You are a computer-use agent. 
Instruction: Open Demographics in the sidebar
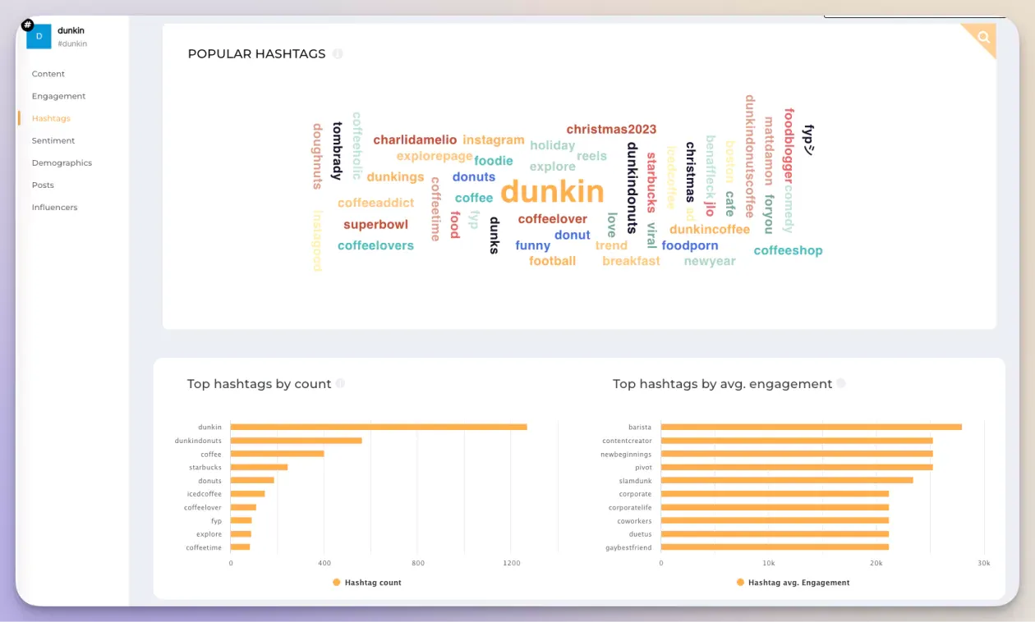coord(62,162)
